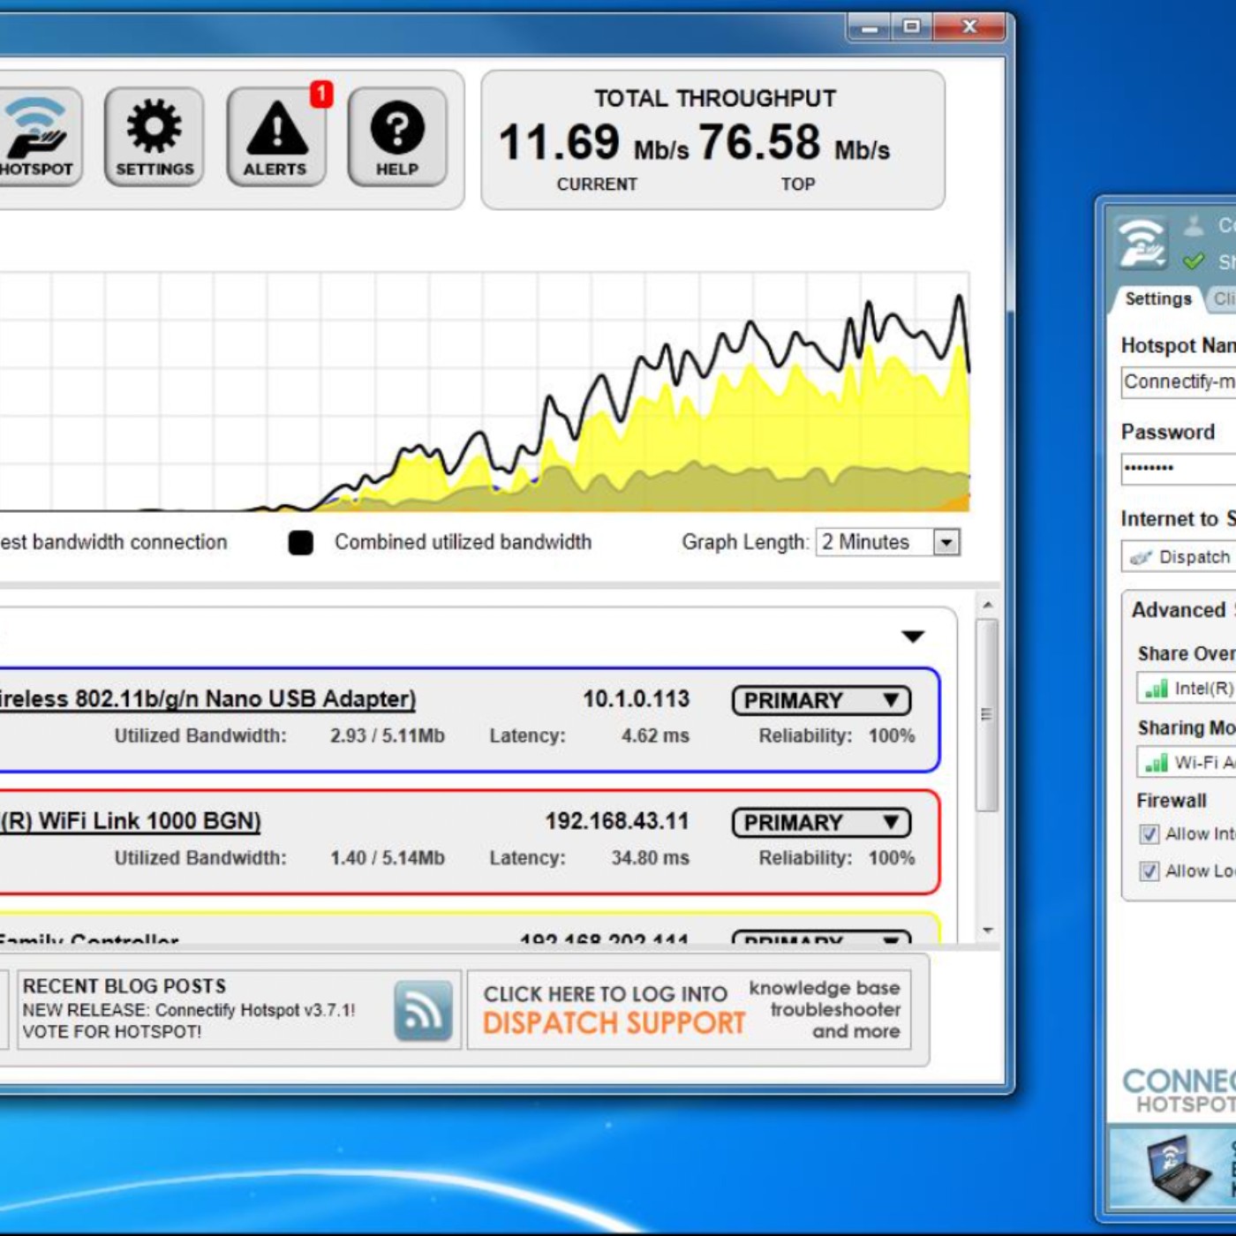Open the Nano USB Adapter name link
Viewport: 1236px width, 1236px height.
point(207,699)
